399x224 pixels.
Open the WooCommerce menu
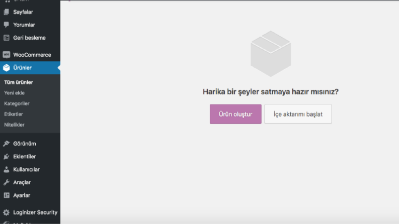[30, 55]
